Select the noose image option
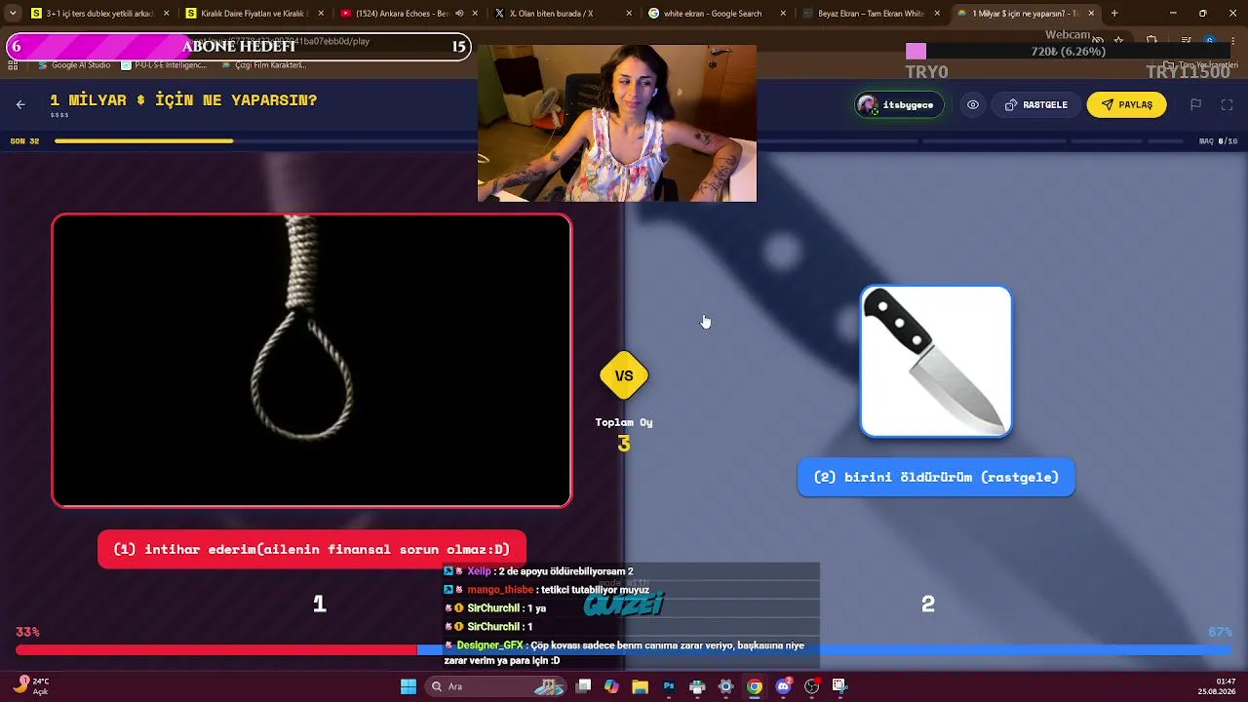Image resolution: width=1248 pixels, height=702 pixels. point(312,361)
